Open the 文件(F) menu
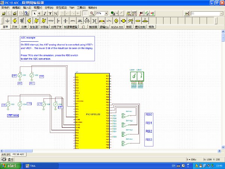The image size is (225, 169). point(6,8)
